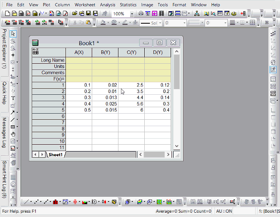280x217 pixels.
Task: Click the Print icon in toolbar
Action: coord(140,14)
